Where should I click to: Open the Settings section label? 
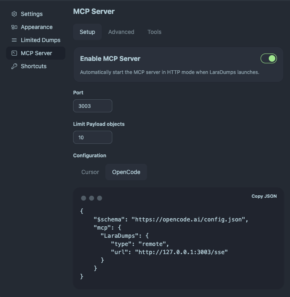(x=31, y=14)
